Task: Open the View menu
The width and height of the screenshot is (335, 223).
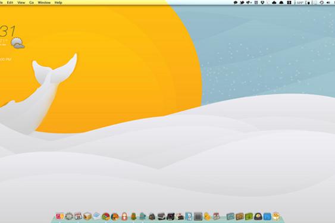Action: (21, 2)
